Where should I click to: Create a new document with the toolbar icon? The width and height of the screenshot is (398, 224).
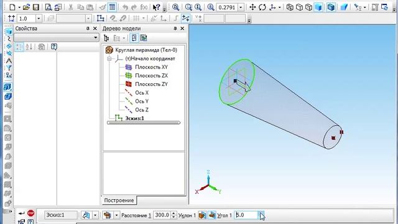click(x=12, y=7)
